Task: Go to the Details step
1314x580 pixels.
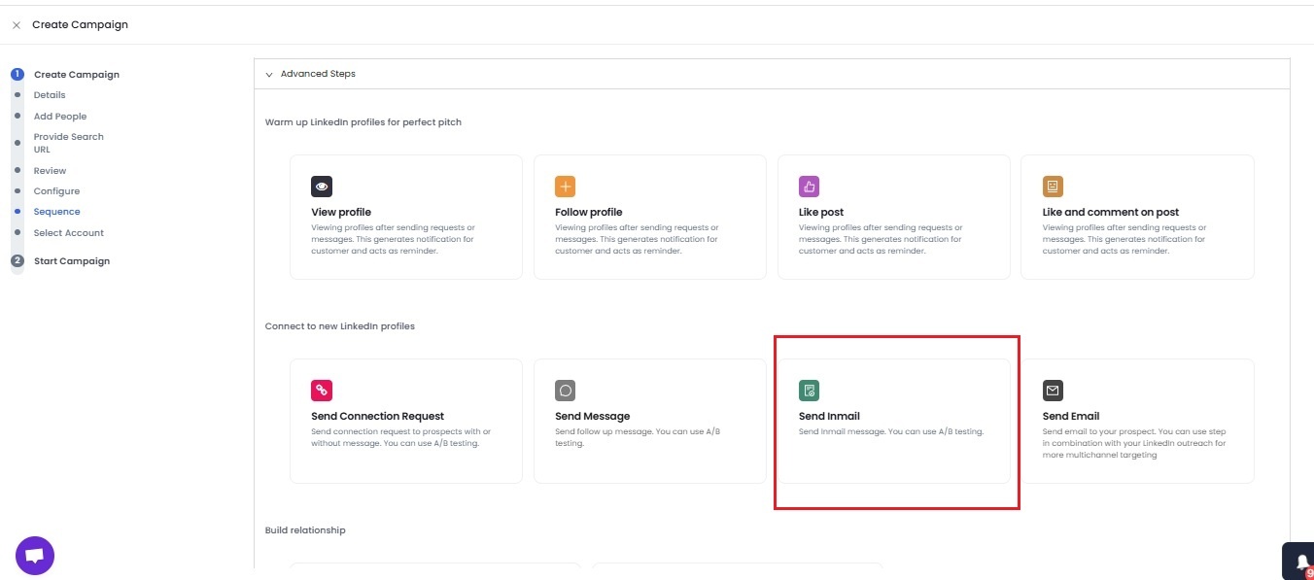Action: point(50,95)
